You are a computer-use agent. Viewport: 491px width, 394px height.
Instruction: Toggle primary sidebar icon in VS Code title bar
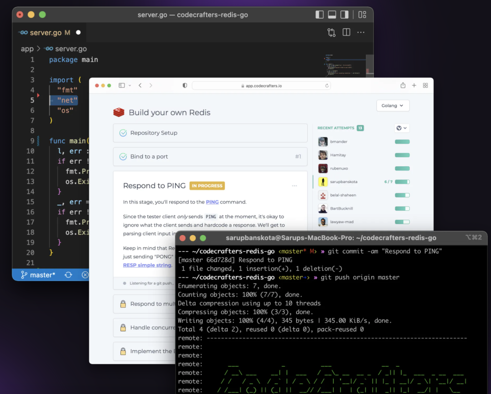(x=320, y=15)
